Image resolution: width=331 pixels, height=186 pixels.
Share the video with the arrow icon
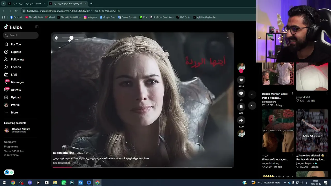point(241,120)
